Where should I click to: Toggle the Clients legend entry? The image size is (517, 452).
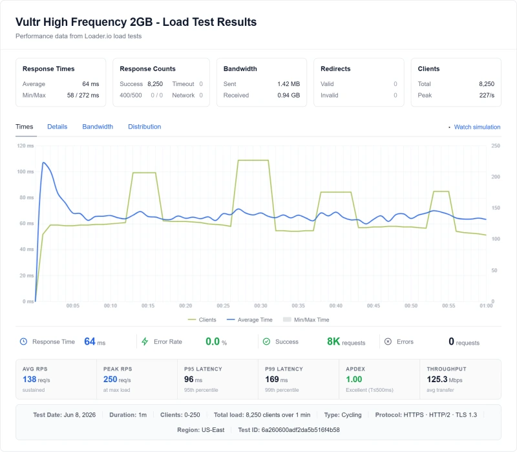[x=202, y=319]
